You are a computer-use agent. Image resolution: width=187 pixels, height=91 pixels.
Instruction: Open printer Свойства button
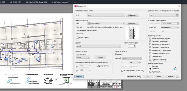[x=132, y=23]
